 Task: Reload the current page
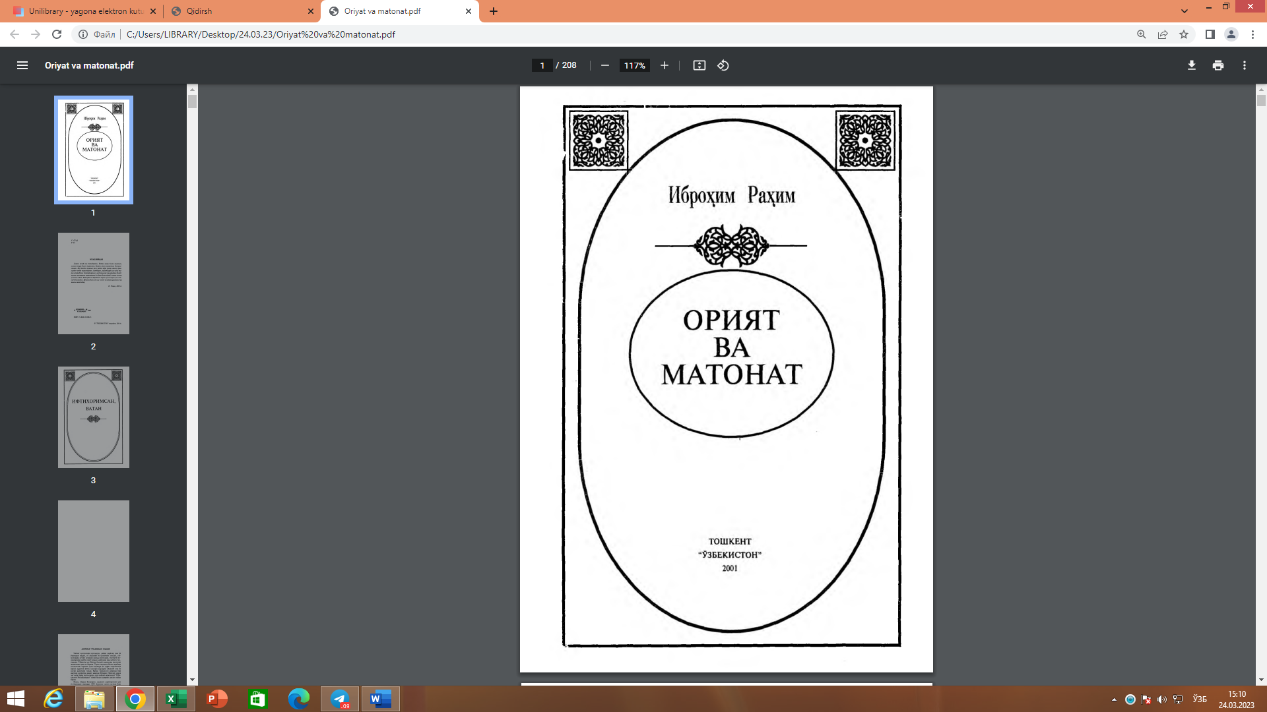(x=57, y=34)
